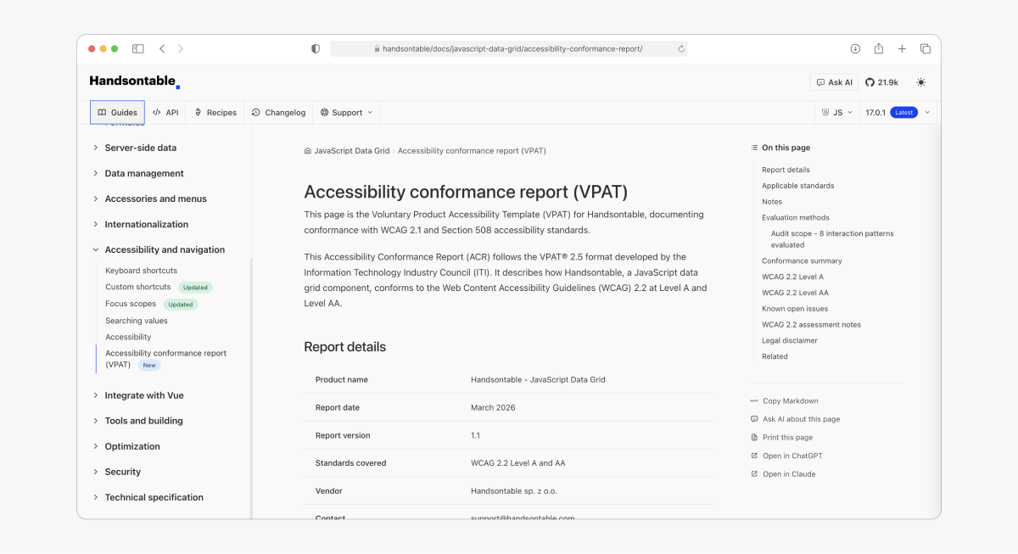Viewport: 1018px width, 554px height.
Task: Show the tab overview icon
Action: point(926,49)
